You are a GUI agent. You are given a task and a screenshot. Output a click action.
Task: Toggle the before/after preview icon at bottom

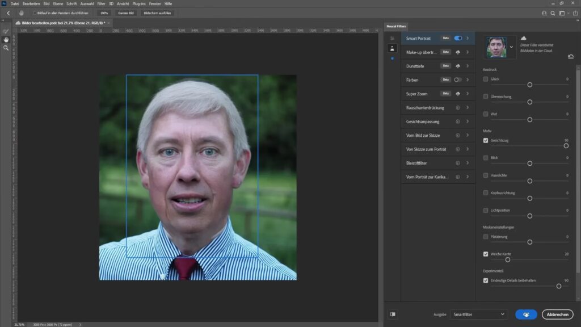(x=393, y=314)
